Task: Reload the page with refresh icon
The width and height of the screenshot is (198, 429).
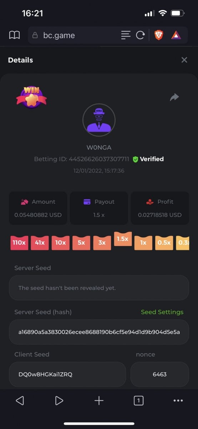Action: (x=140, y=35)
